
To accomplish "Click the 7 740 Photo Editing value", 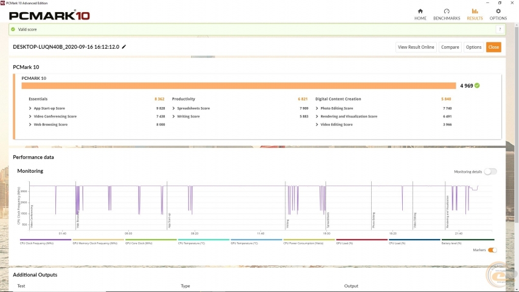I will click(x=447, y=108).
